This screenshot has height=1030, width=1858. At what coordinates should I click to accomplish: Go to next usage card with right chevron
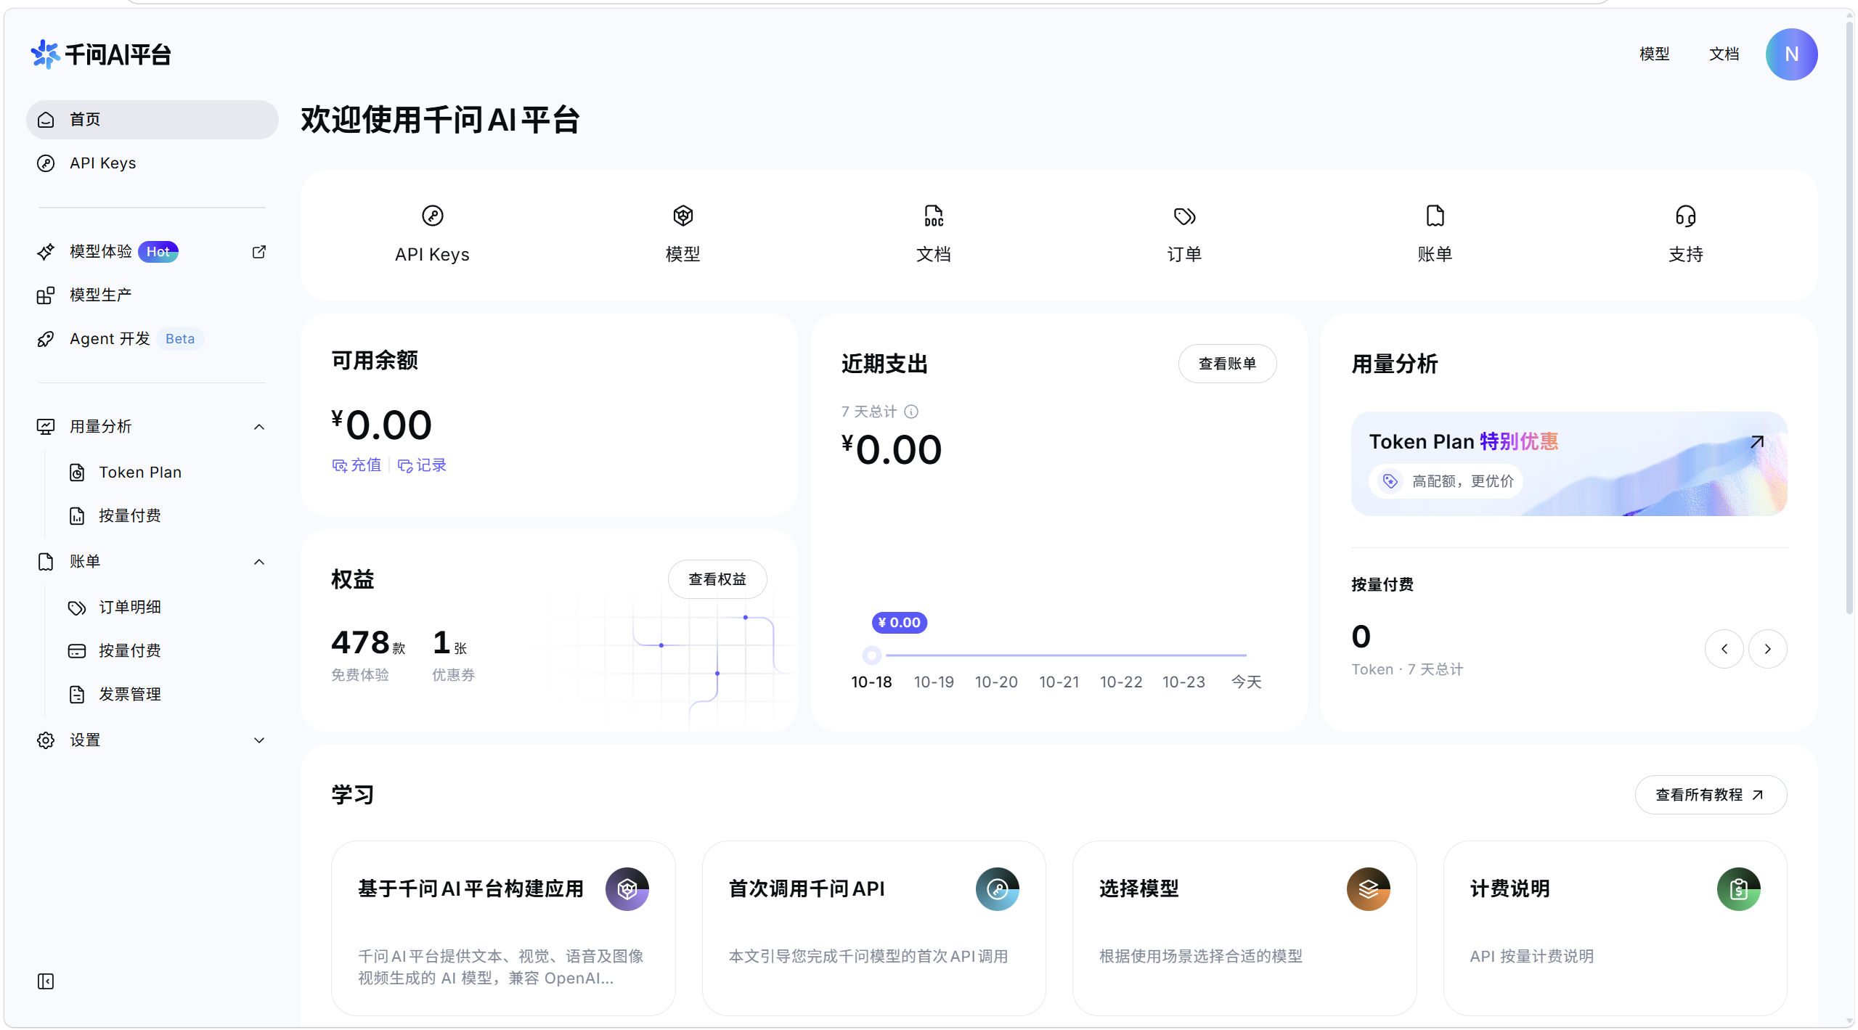[x=1767, y=649]
